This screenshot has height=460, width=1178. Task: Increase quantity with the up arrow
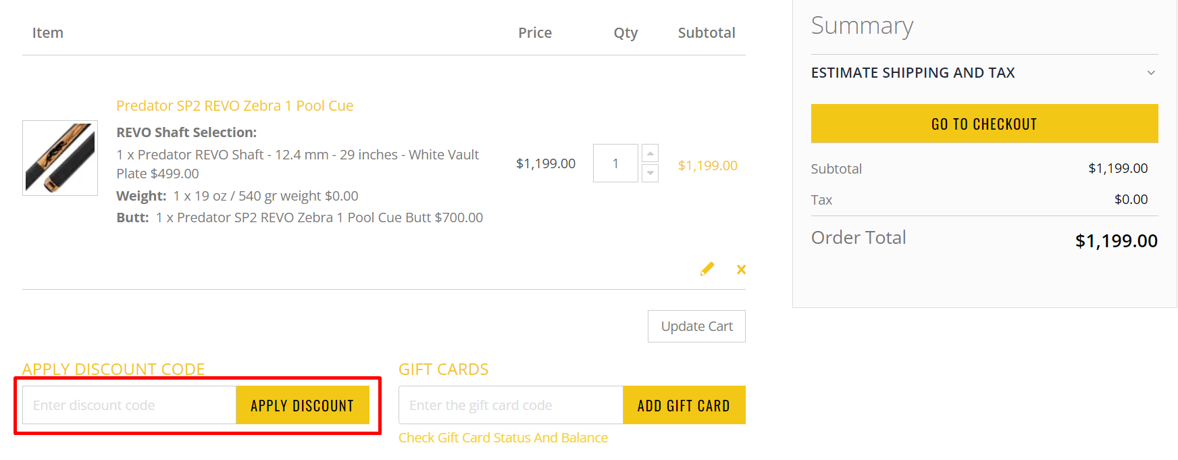(650, 153)
